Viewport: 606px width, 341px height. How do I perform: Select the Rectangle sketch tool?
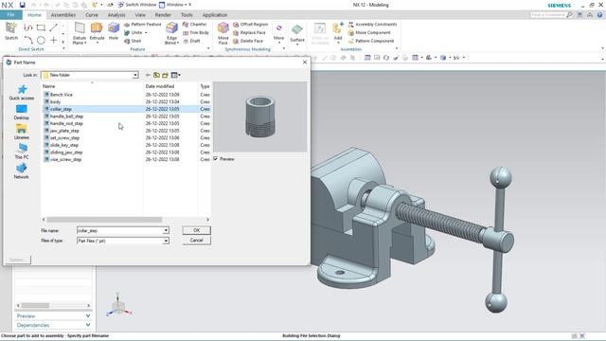click(x=41, y=27)
